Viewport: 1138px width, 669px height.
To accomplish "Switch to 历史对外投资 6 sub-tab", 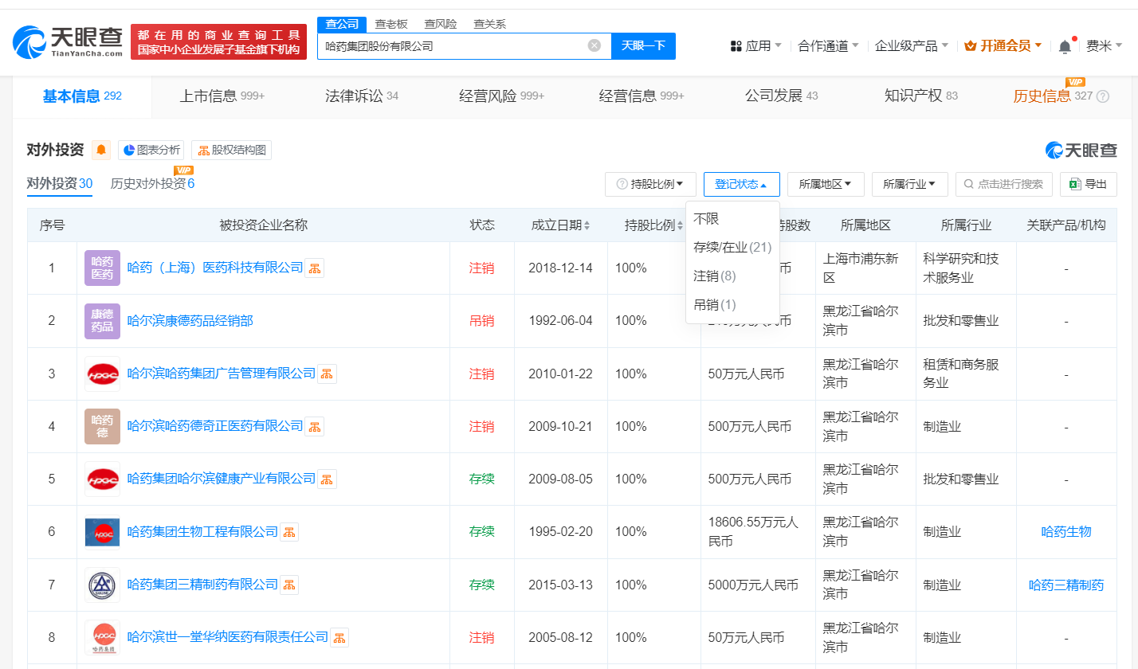I will coord(152,183).
